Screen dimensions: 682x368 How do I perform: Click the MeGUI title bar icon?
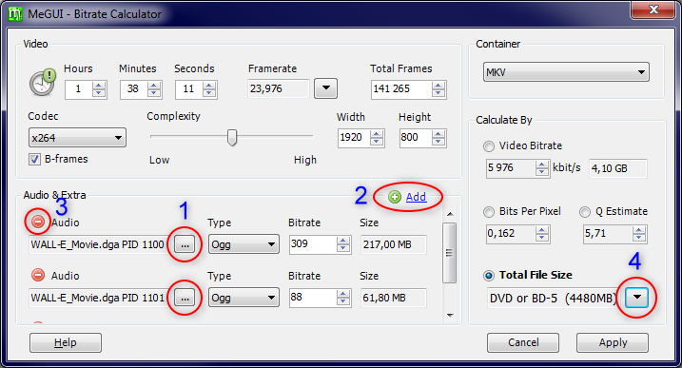[15, 14]
